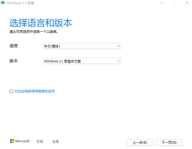192x149 pixels.
Task: Click the 请从可用选项中选择一个以继续 instruction text
Action: tap(34, 32)
